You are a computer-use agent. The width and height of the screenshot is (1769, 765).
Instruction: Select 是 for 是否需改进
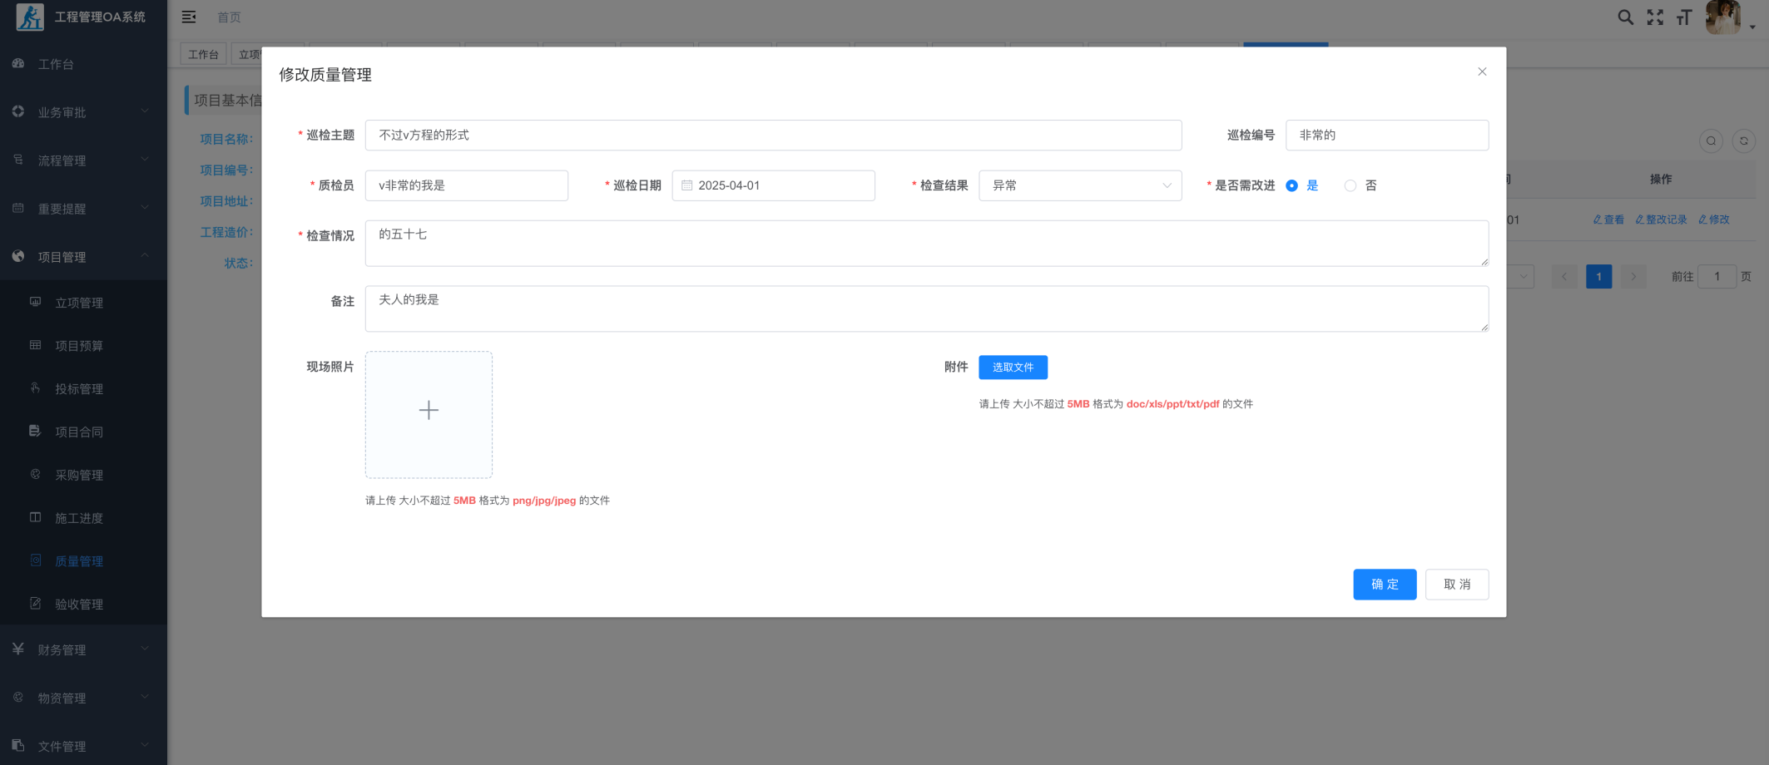coord(1291,185)
